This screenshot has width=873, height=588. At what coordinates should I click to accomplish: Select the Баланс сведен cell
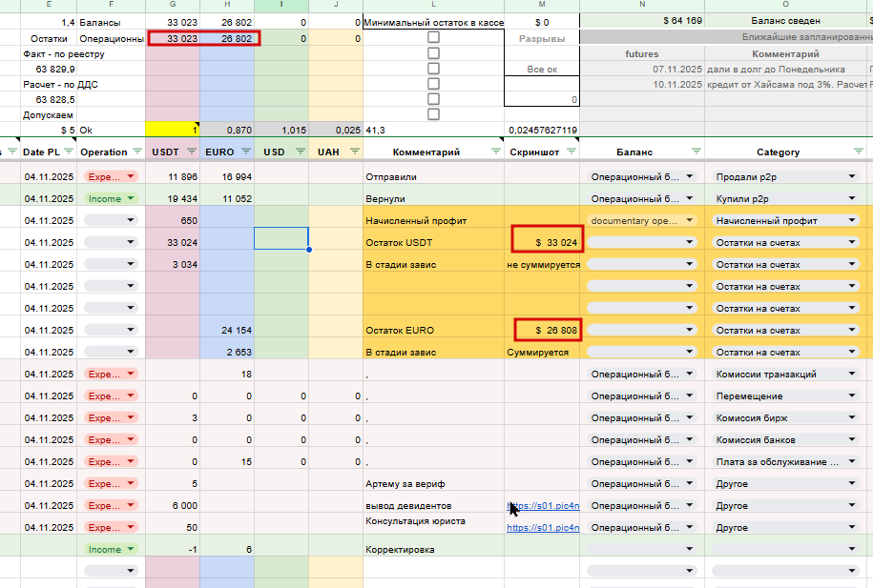785,21
